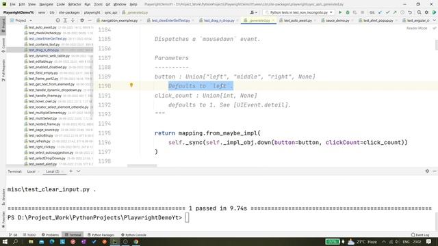Open Git history clock icon

pyautogui.click(x=402, y=12)
